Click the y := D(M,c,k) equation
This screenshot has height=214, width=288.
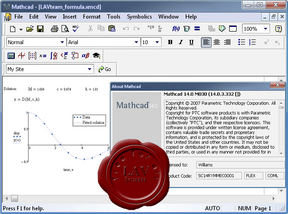coord(27,99)
